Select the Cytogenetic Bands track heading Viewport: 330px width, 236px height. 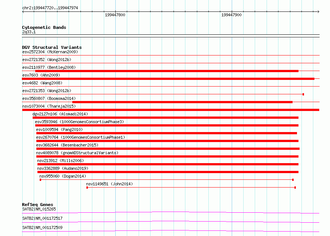point(44,27)
